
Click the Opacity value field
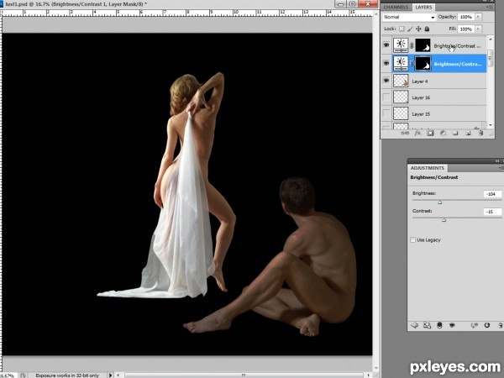[465, 17]
